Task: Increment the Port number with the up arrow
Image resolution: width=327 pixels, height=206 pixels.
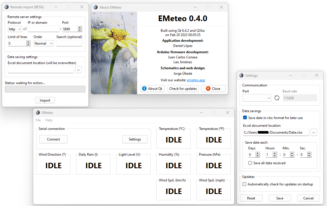Action: [80, 27]
